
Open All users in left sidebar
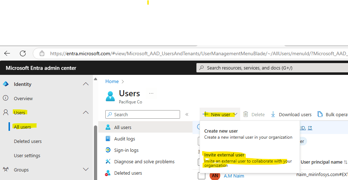22,127
